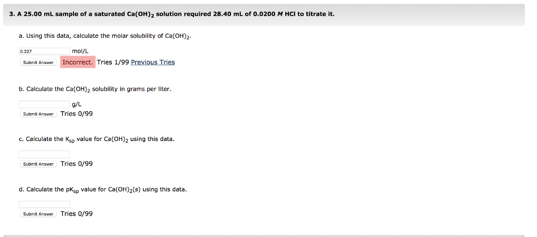Click the Ksp value input field

tap(44, 154)
